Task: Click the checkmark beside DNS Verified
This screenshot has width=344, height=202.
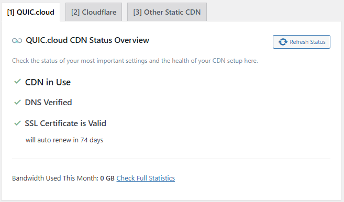Action: pos(17,102)
